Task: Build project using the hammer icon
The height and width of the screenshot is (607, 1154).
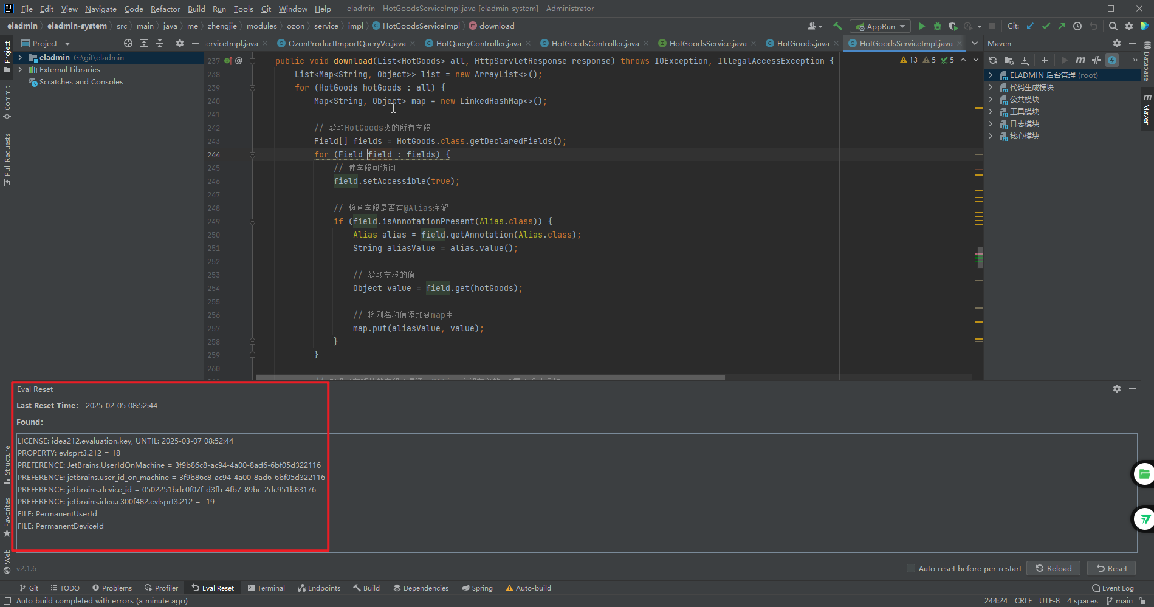Action: [838, 26]
